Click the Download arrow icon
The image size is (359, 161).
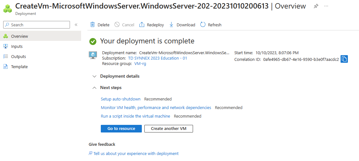pos(171,25)
